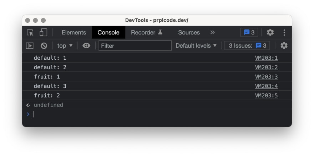Focus the console prompt input line
The height and width of the screenshot is (156, 314).
pos(160,114)
